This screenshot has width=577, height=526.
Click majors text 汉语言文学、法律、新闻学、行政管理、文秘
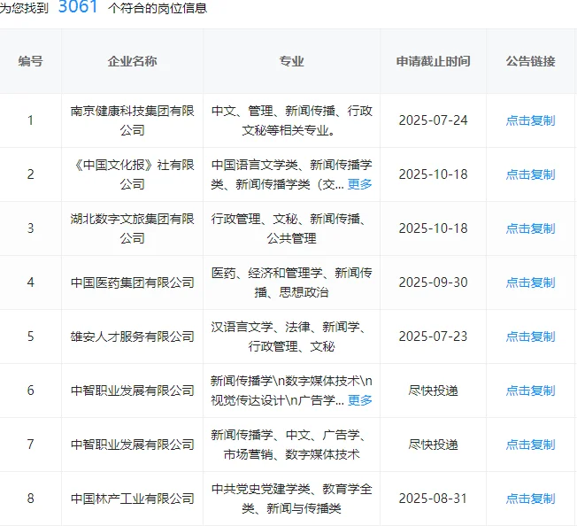tap(291, 336)
